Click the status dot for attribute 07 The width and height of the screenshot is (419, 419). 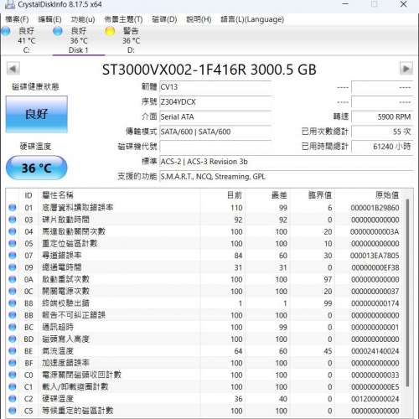pyautogui.click(x=13, y=256)
